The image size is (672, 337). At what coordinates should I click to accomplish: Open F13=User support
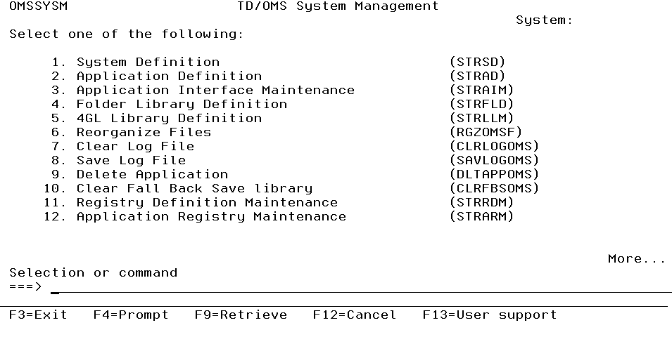[489, 315]
